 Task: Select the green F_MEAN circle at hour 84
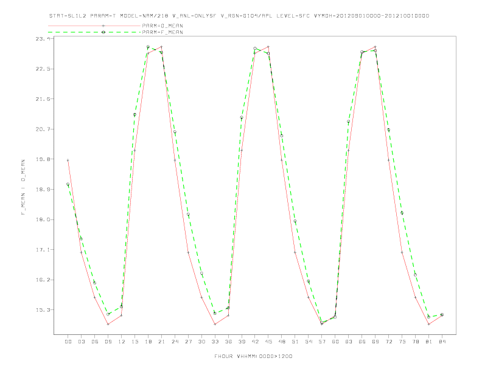442,315
